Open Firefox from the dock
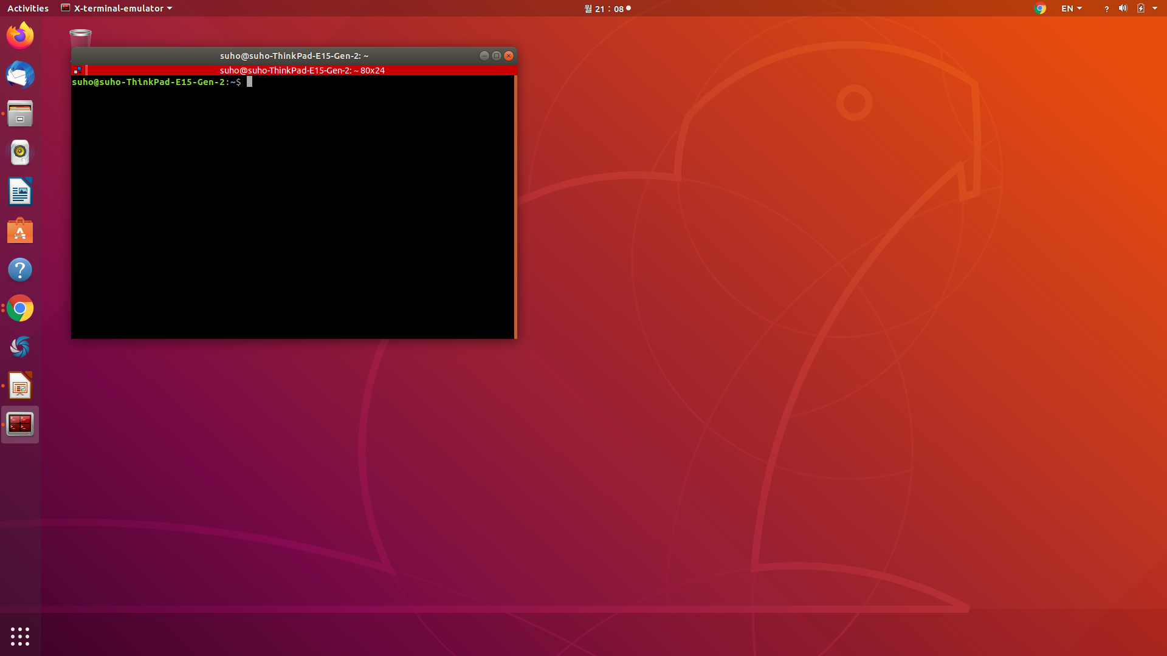This screenshot has width=1167, height=656. coord(20,36)
